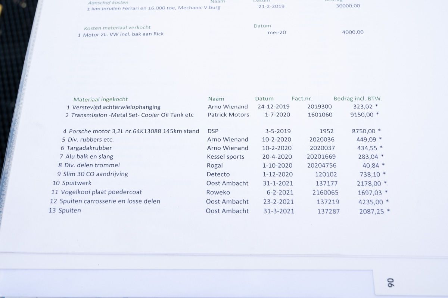Select the amount '9150,00'
This screenshot has width=448, height=298.
[362, 115]
